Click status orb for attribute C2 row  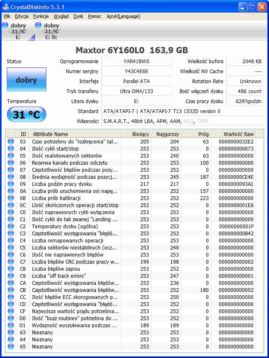(x=11, y=227)
